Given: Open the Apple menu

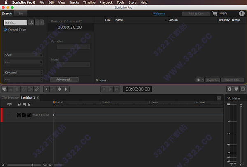Looking at the screenshot, I should coord(6,2).
